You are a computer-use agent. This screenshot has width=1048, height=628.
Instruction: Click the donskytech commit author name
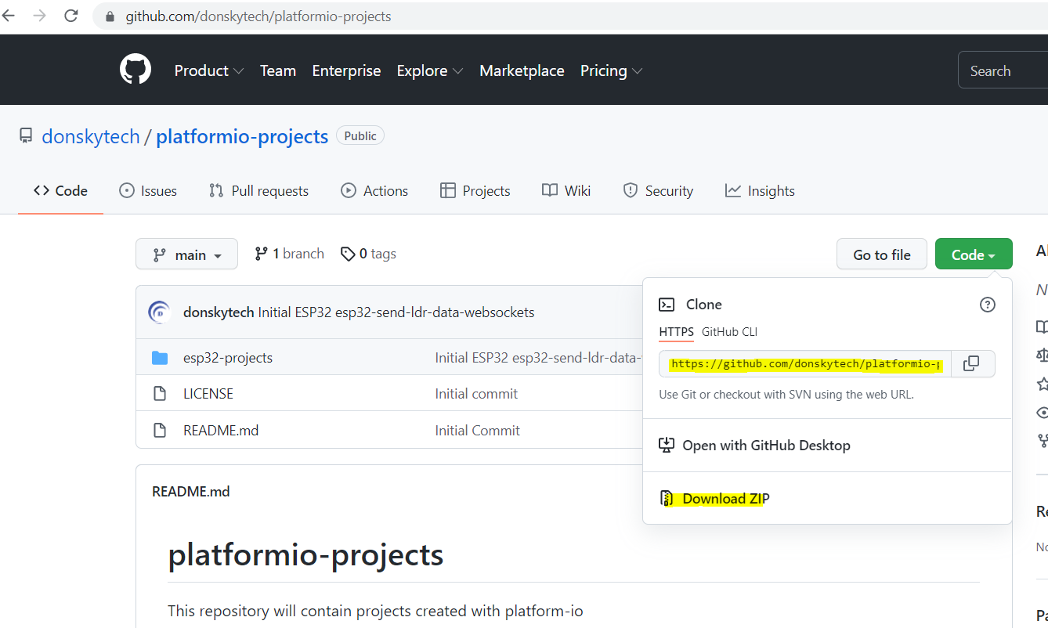point(219,312)
